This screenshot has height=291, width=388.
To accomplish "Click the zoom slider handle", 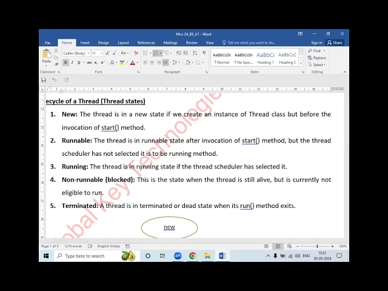I will (x=317, y=246).
